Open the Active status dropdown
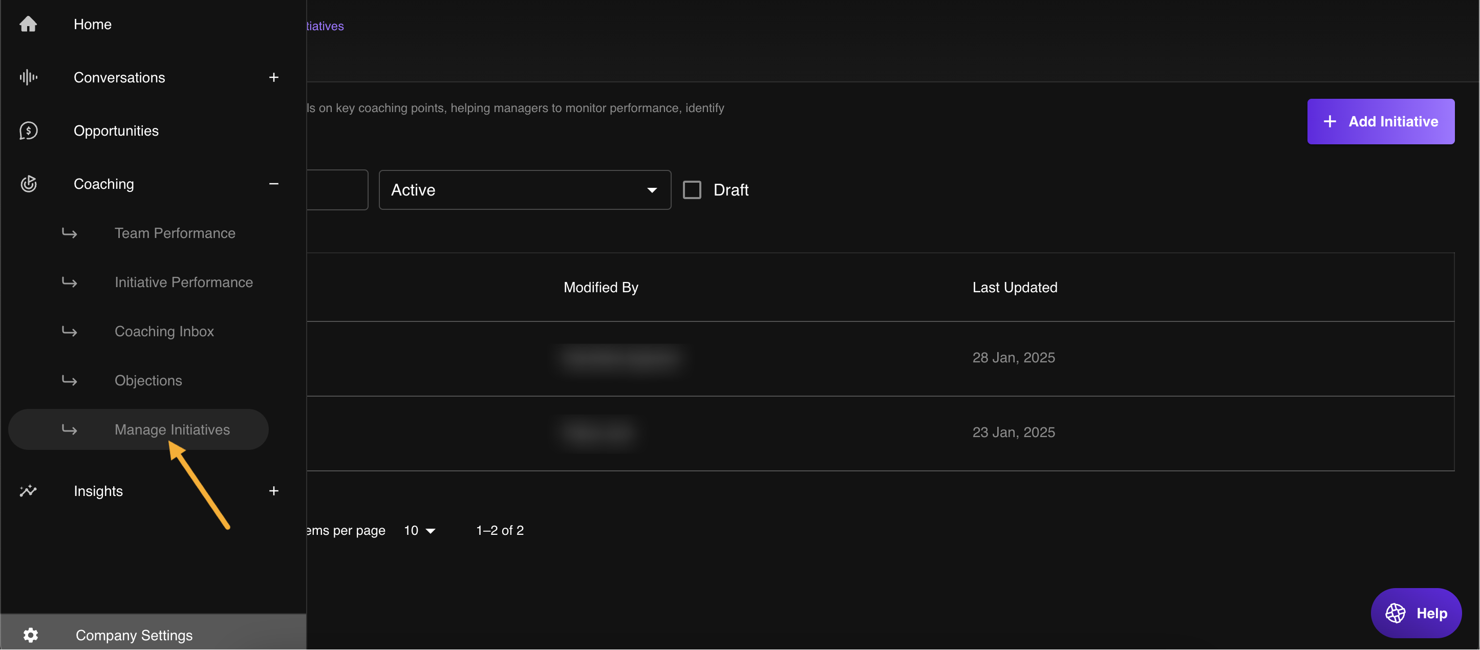The image size is (1480, 650). click(x=524, y=190)
